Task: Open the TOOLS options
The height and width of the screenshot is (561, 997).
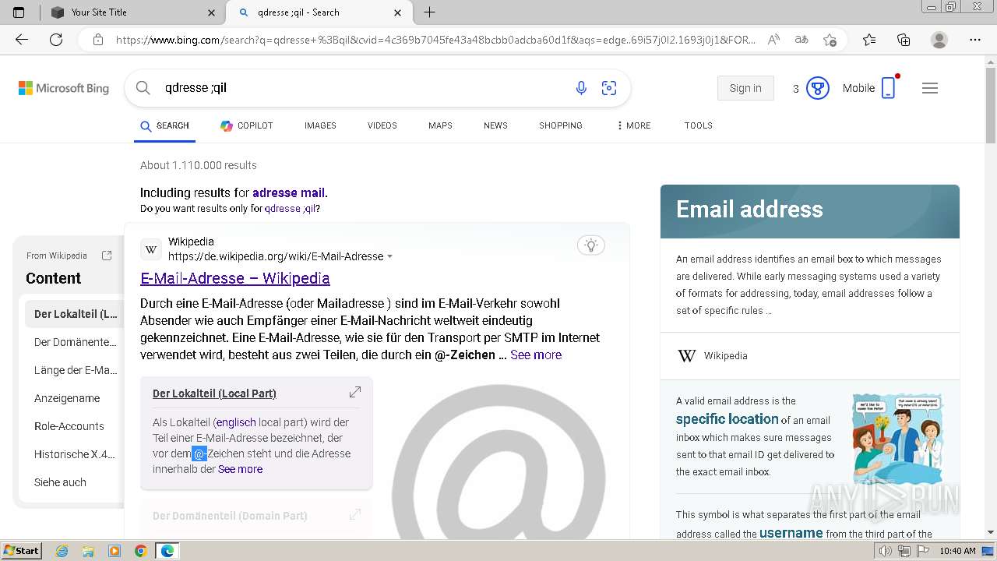Action: click(x=699, y=125)
